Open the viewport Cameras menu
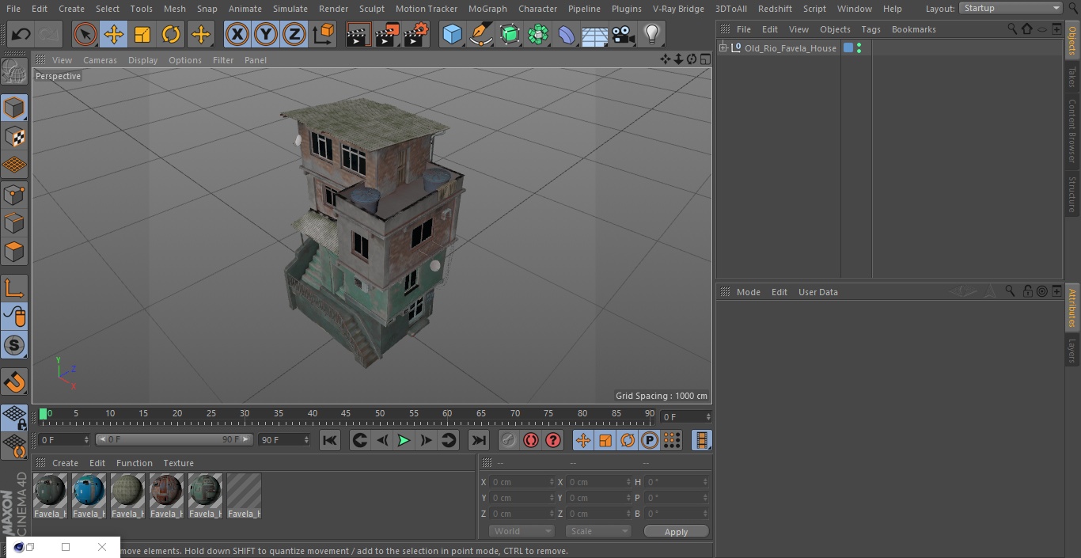1081x558 pixels. click(100, 60)
